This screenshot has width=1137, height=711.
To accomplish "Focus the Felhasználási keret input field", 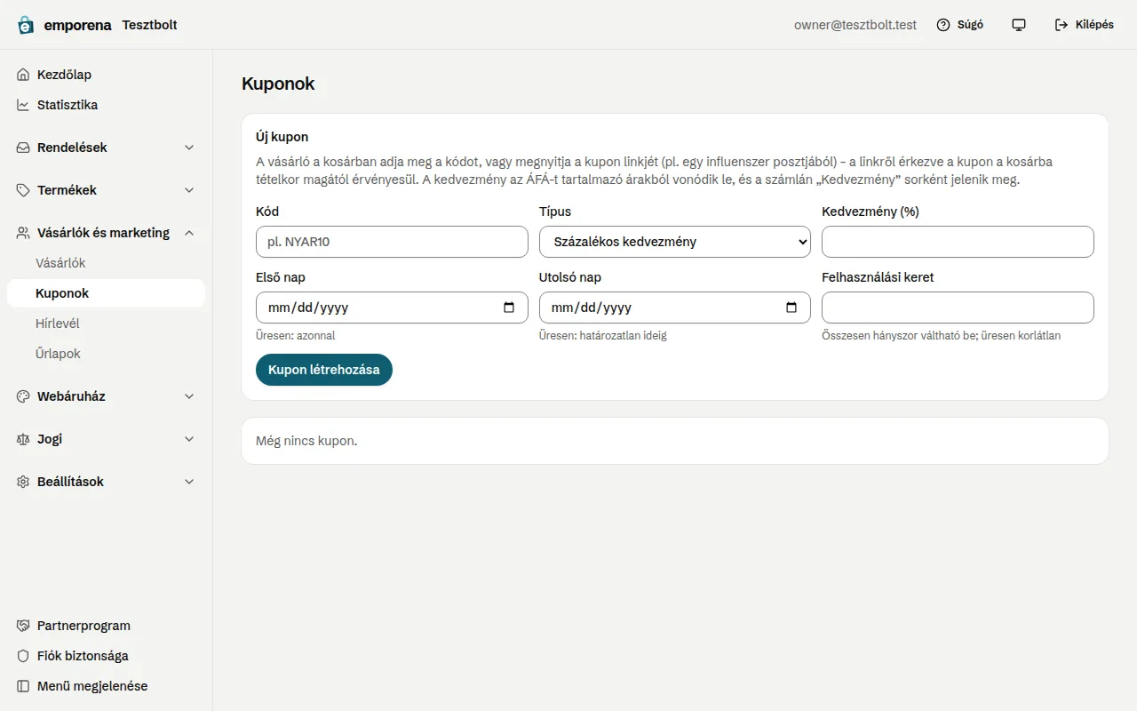I will (958, 308).
